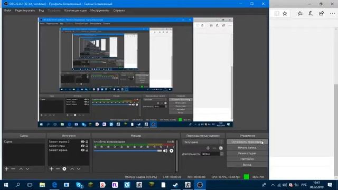Open the Edge more options ellipsis

click(332, 14)
